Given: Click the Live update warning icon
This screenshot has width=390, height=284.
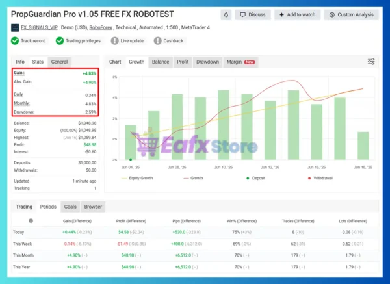Looking at the screenshot, I should tap(114, 41).
